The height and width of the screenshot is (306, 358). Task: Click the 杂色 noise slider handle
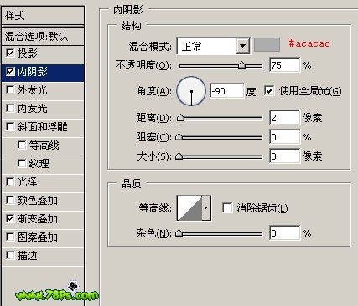(x=179, y=232)
